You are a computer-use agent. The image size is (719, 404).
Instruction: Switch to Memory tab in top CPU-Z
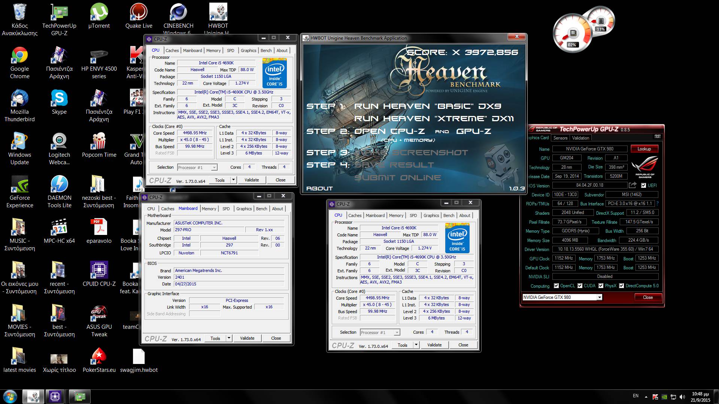[x=213, y=50]
